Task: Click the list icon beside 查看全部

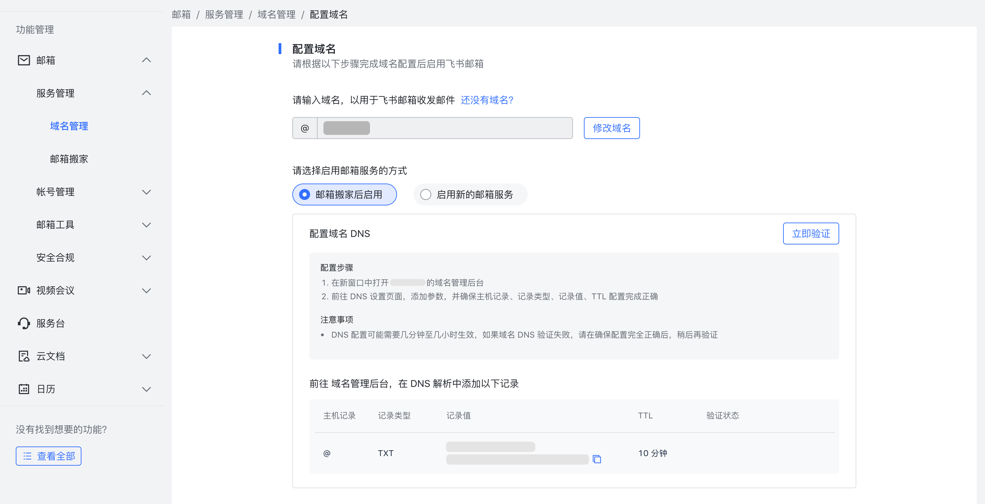Action: point(27,456)
